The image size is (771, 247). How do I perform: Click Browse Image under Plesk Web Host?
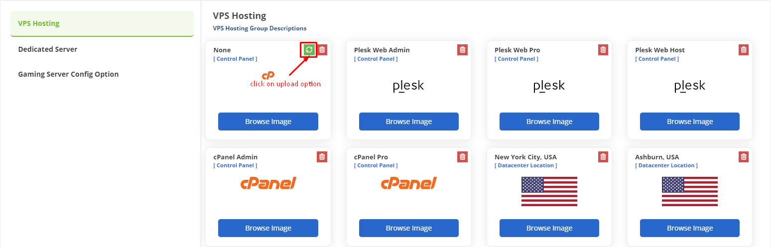[689, 122]
